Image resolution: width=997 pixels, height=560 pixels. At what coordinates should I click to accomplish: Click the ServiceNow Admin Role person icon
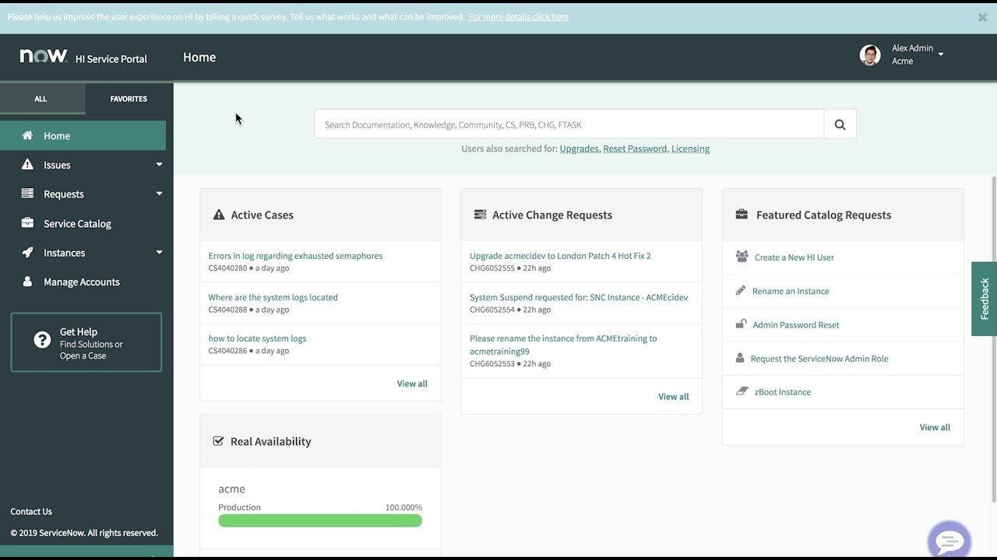click(x=740, y=359)
